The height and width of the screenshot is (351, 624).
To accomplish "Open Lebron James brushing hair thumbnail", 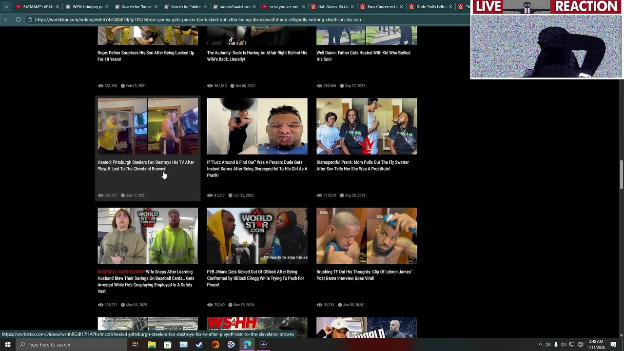I will point(367,236).
